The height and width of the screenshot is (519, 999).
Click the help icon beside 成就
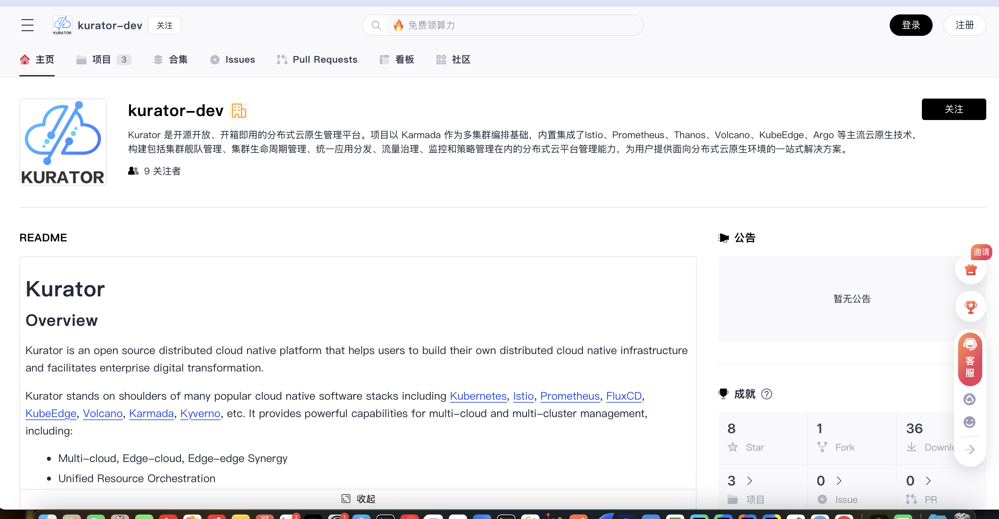pyautogui.click(x=766, y=394)
